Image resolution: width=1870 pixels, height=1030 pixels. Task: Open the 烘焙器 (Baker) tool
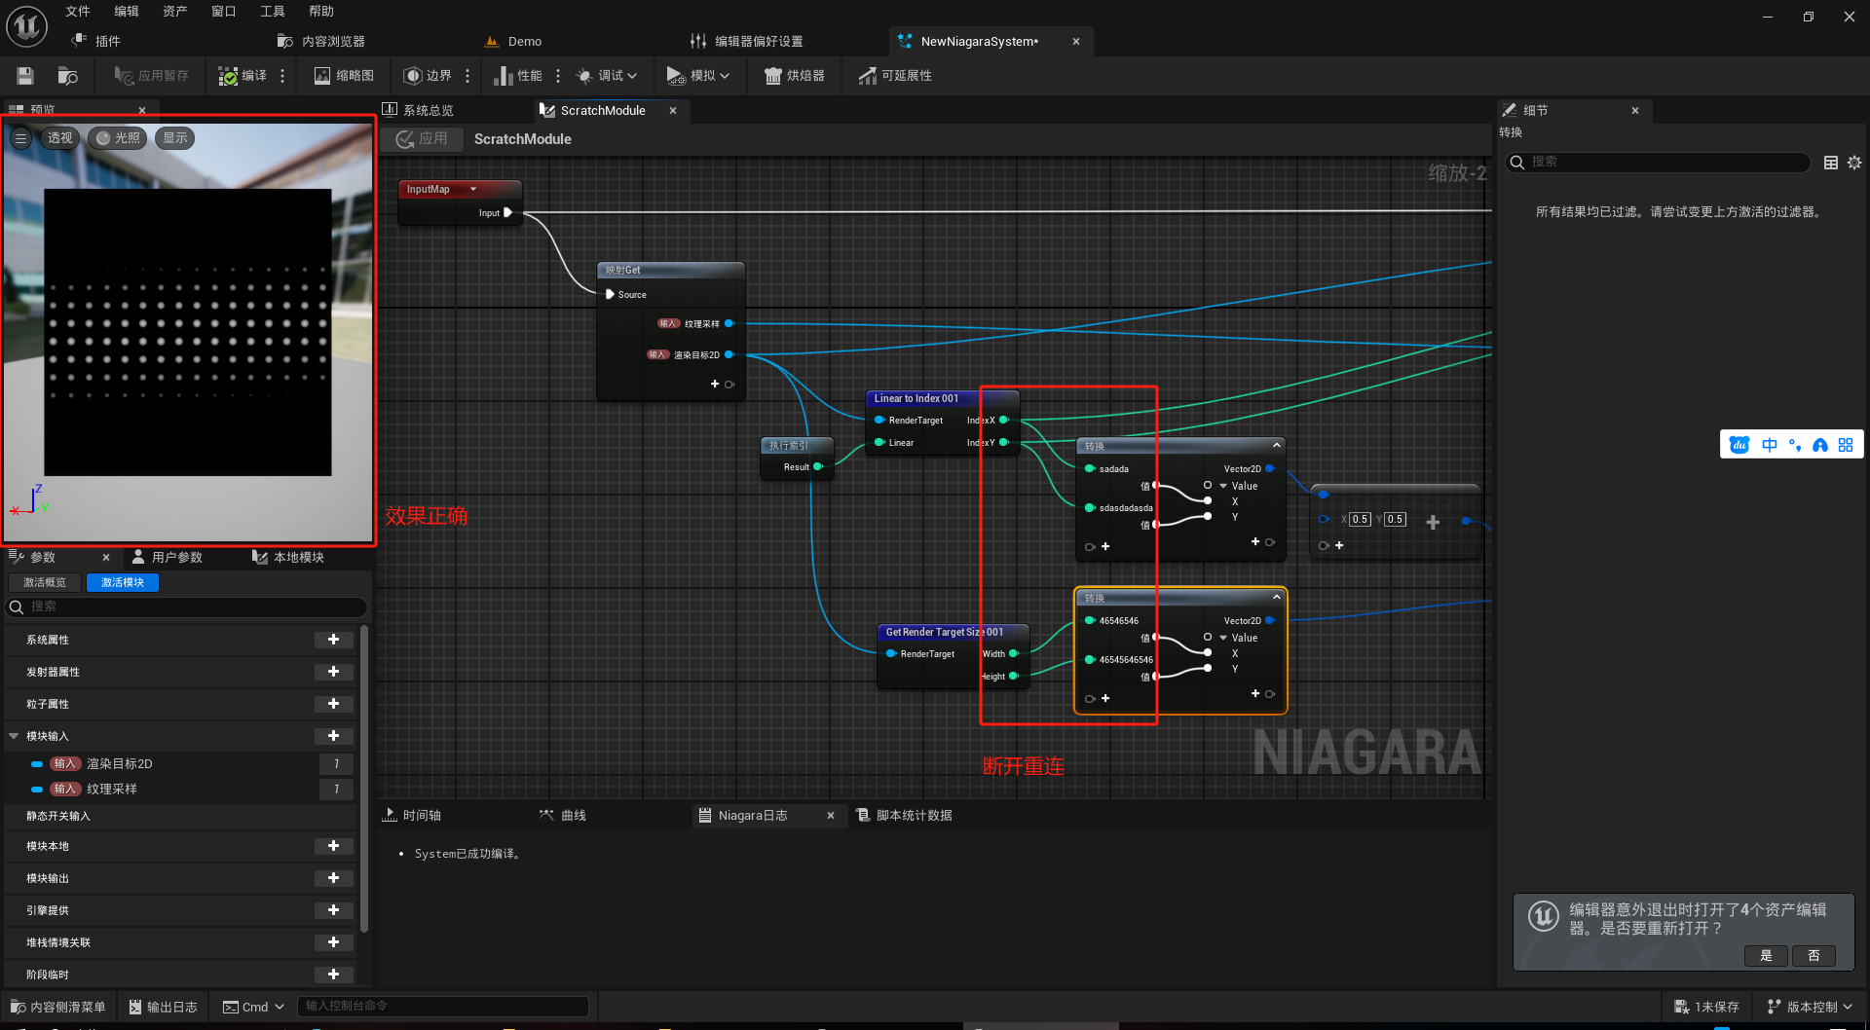click(x=794, y=75)
